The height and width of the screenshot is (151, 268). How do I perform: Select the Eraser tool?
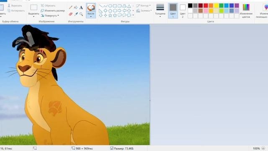[71, 14]
